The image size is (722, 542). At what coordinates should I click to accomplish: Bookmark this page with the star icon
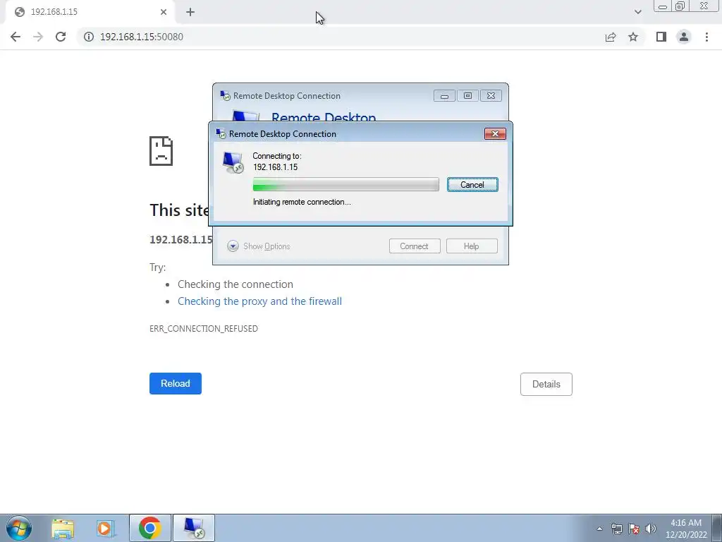pos(633,37)
